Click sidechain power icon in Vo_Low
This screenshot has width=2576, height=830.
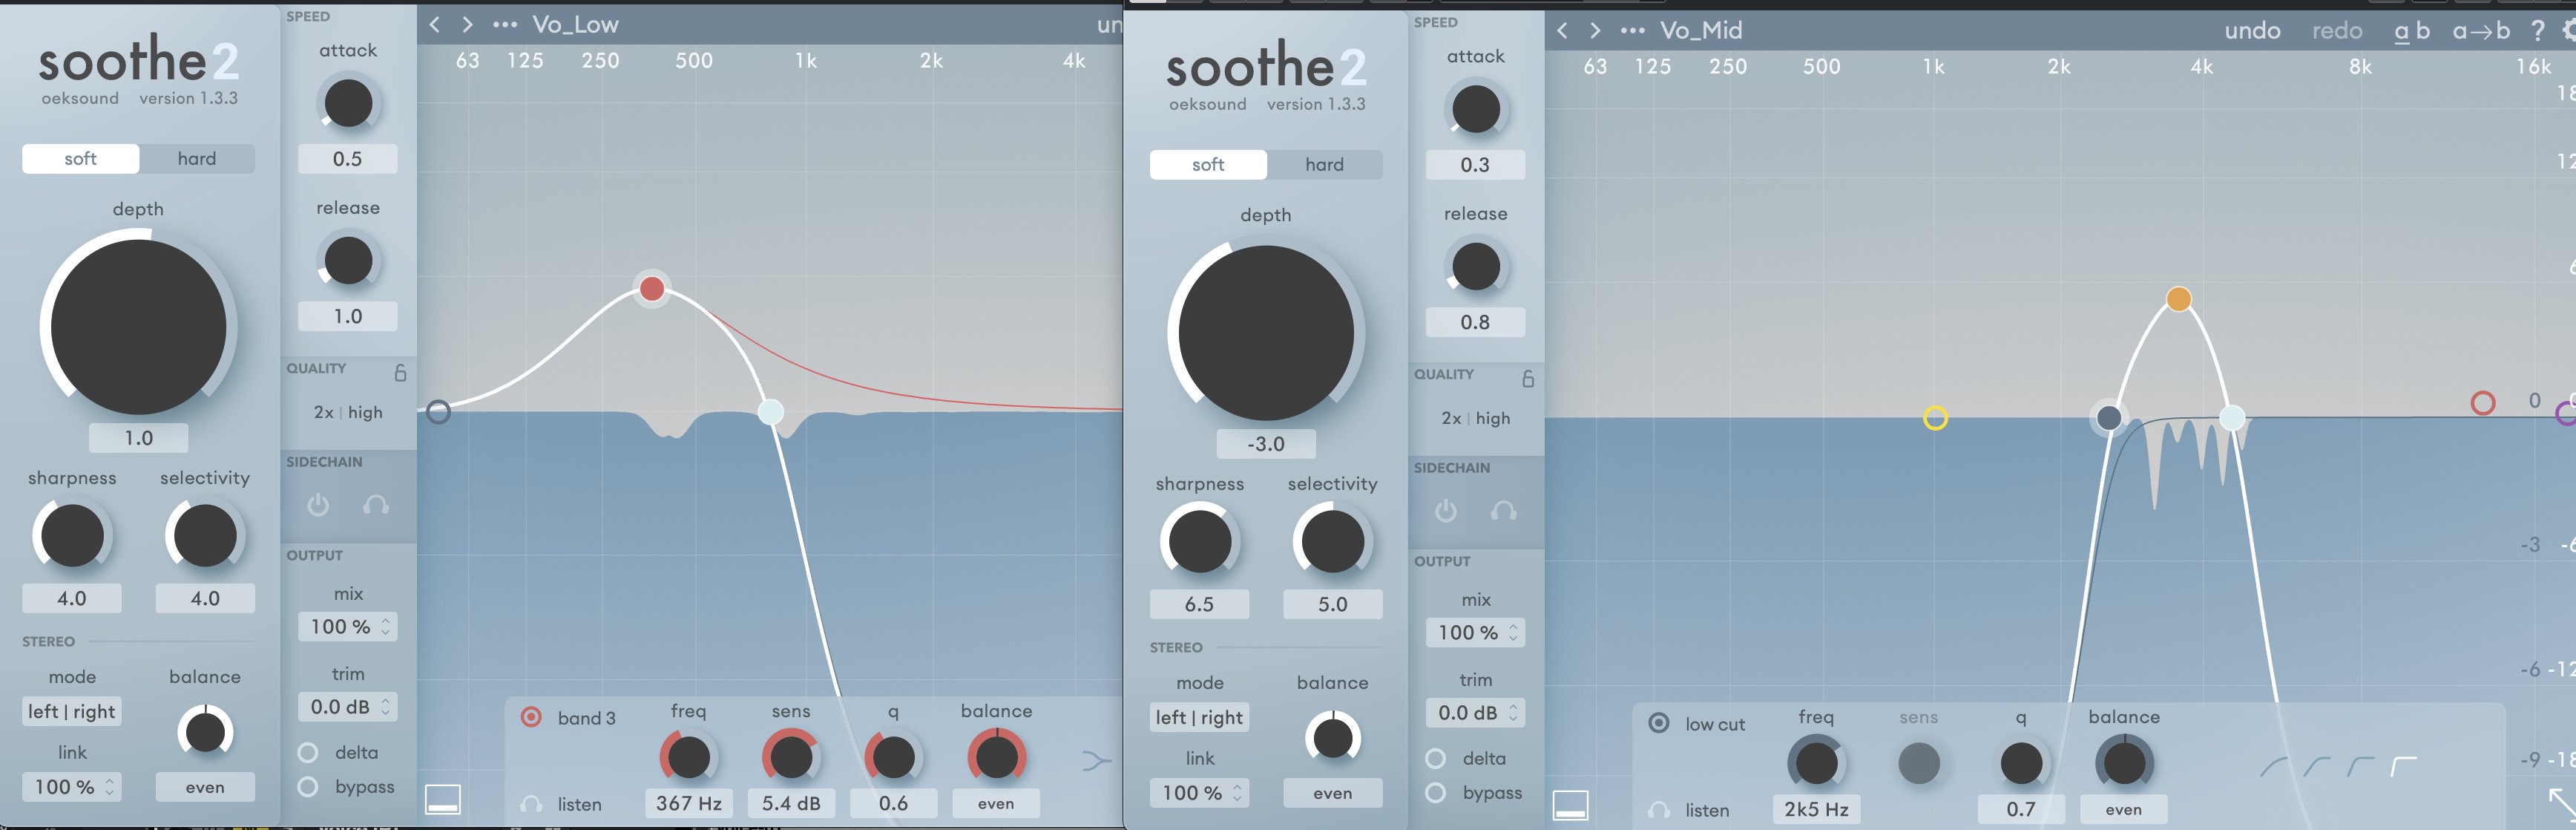(318, 506)
